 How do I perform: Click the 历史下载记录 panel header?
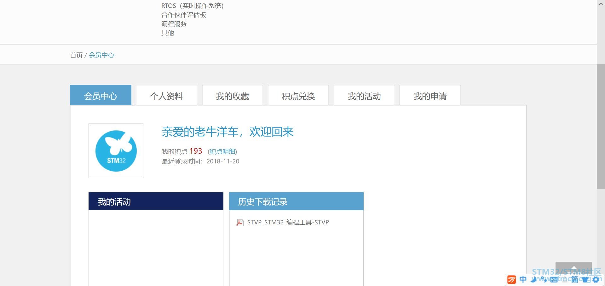[296, 201]
